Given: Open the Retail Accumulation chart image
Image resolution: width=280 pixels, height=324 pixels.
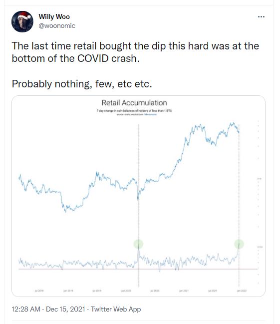Looking at the screenshot, I should [138, 196].
